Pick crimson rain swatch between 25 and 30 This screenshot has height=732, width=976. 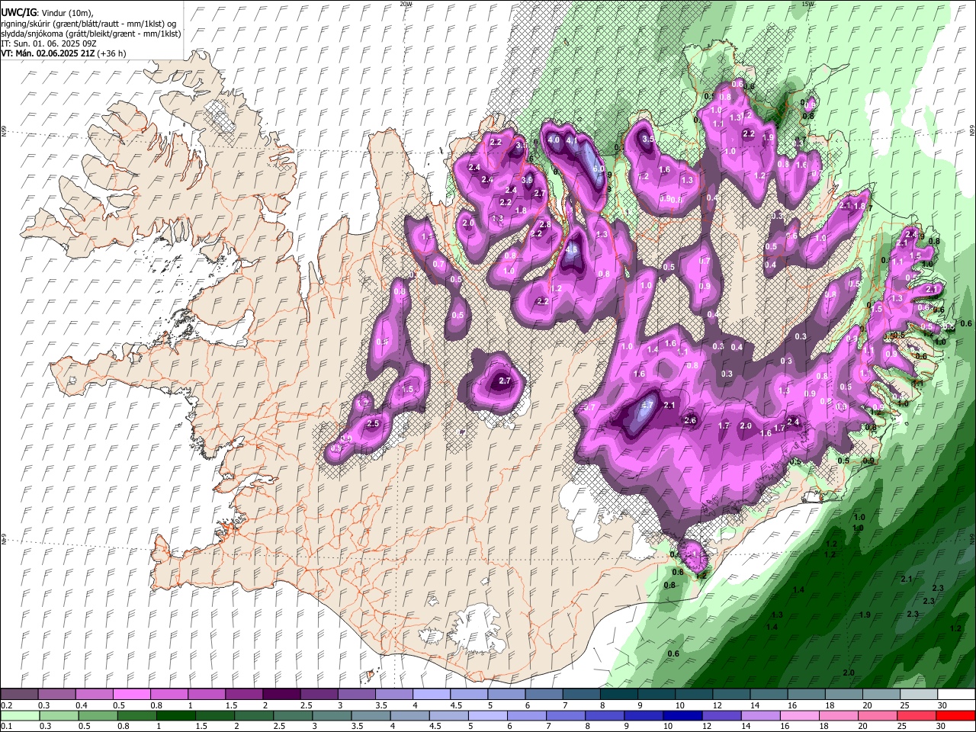click(917, 715)
